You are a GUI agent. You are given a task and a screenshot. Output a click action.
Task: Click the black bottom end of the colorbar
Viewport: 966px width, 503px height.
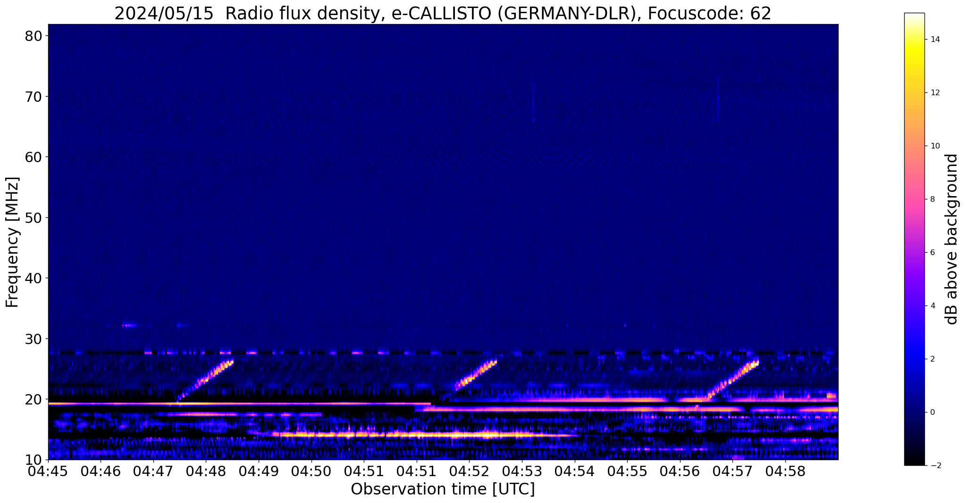point(914,460)
